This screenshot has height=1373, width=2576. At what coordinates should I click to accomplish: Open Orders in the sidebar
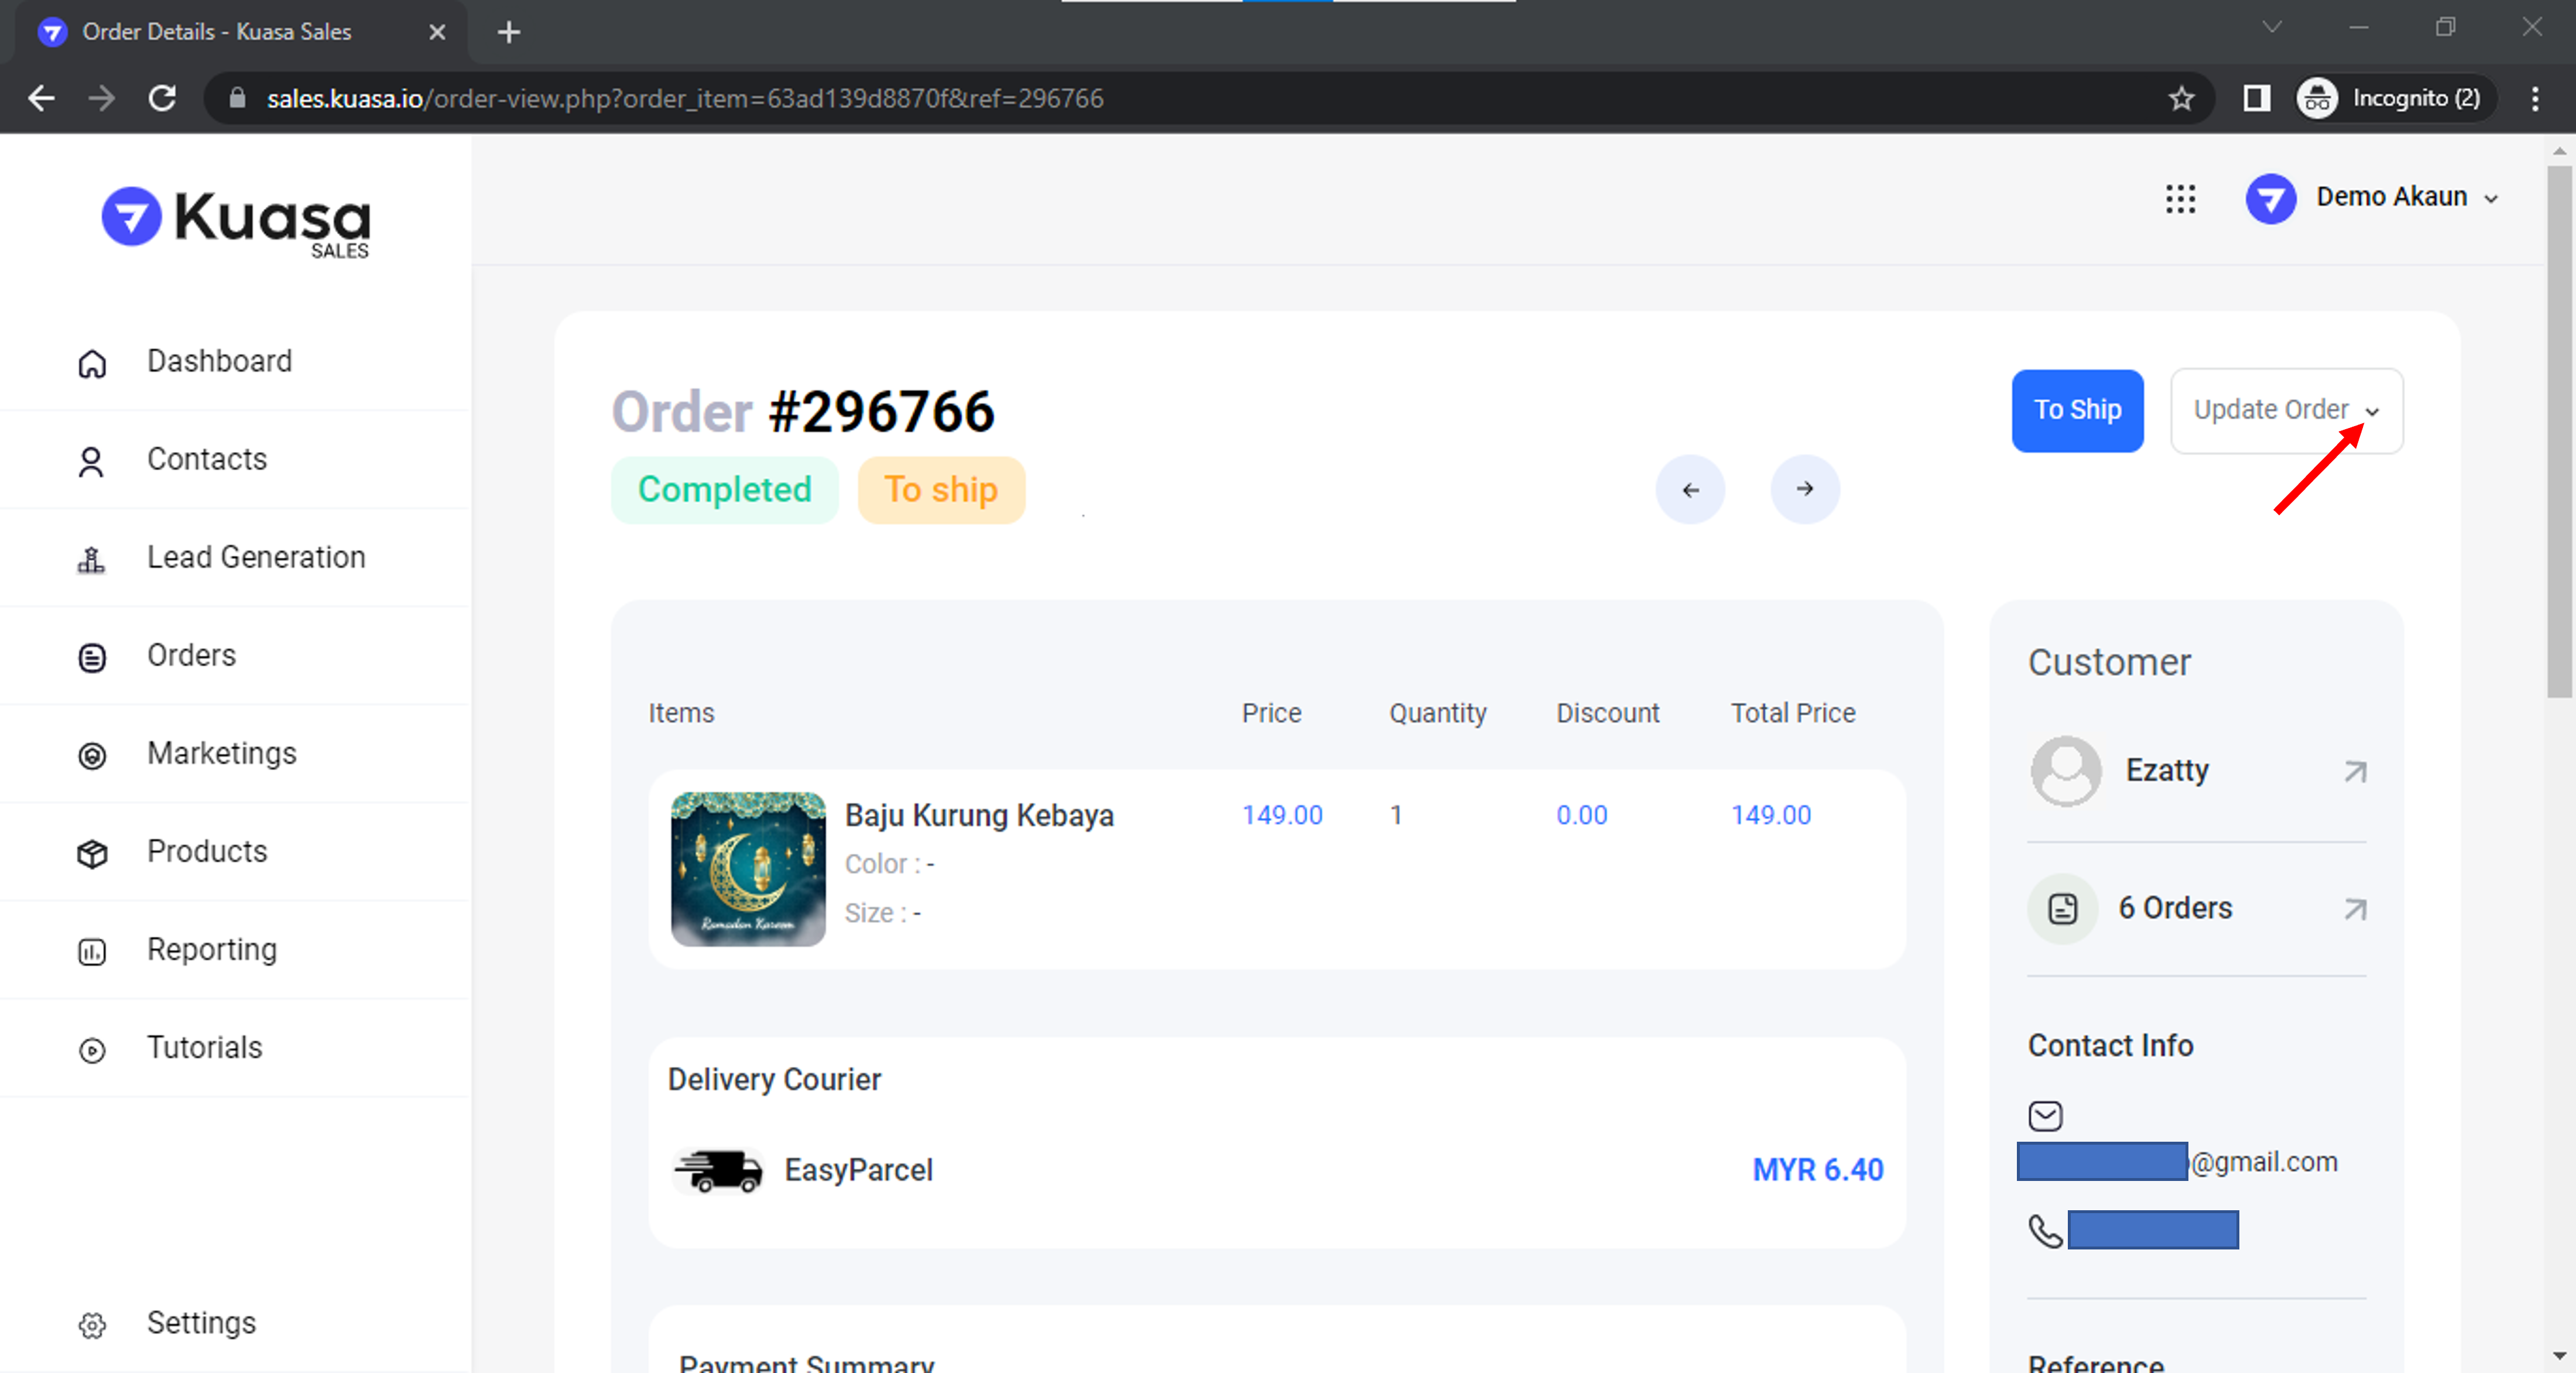pos(191,655)
